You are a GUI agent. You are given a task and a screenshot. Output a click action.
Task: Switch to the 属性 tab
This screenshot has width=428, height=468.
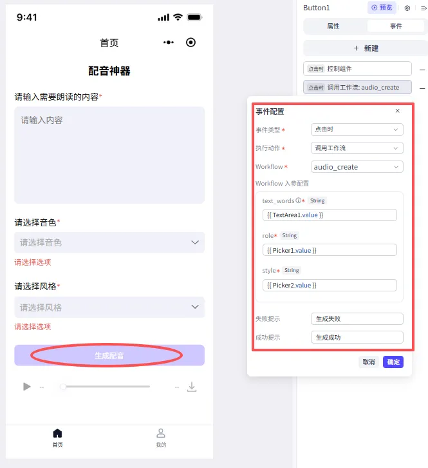333,26
